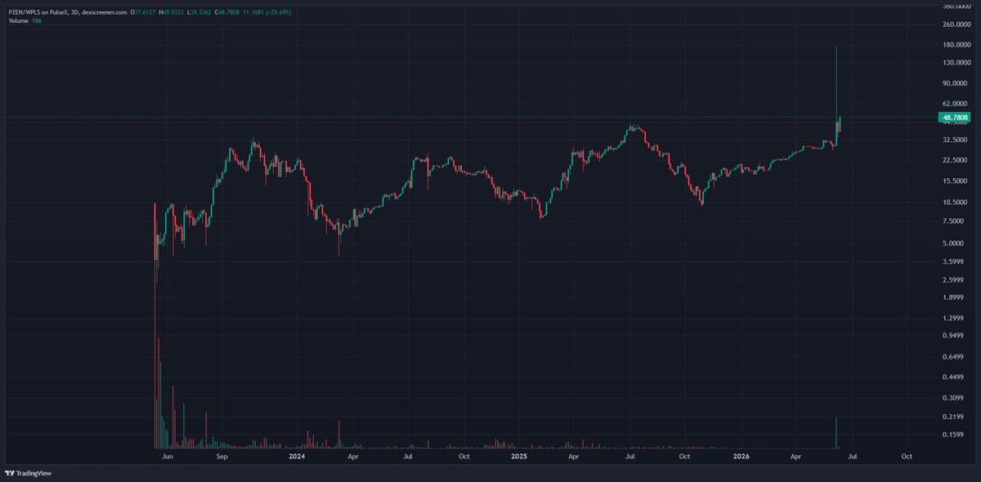Click the green 48.7808 current price tag
This screenshot has height=482, width=981.
[956, 118]
